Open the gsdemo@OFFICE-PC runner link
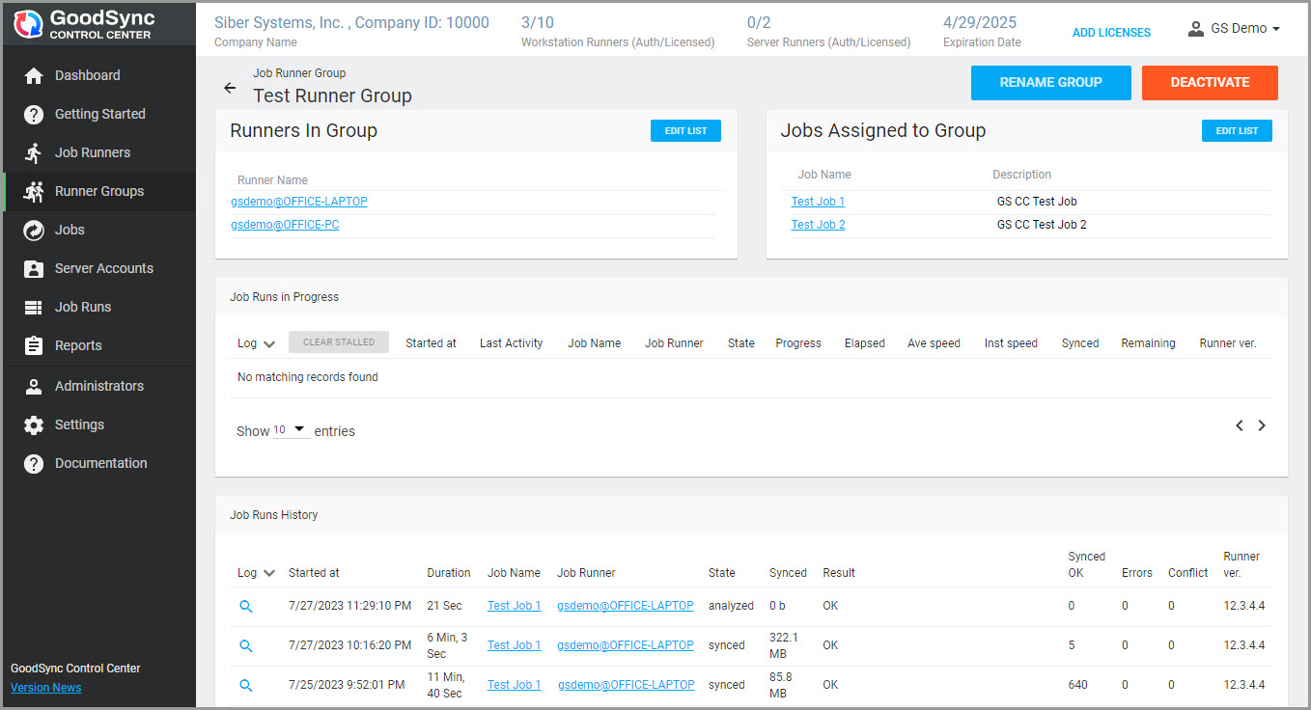This screenshot has height=710, width=1311. point(285,225)
